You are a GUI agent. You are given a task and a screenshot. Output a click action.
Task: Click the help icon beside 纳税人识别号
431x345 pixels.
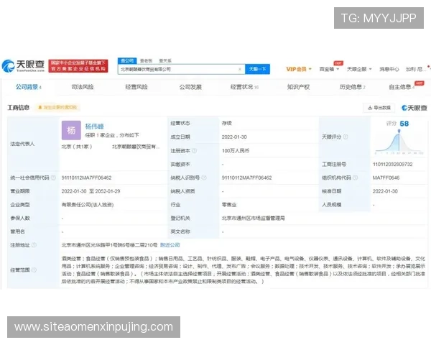tap(204, 178)
